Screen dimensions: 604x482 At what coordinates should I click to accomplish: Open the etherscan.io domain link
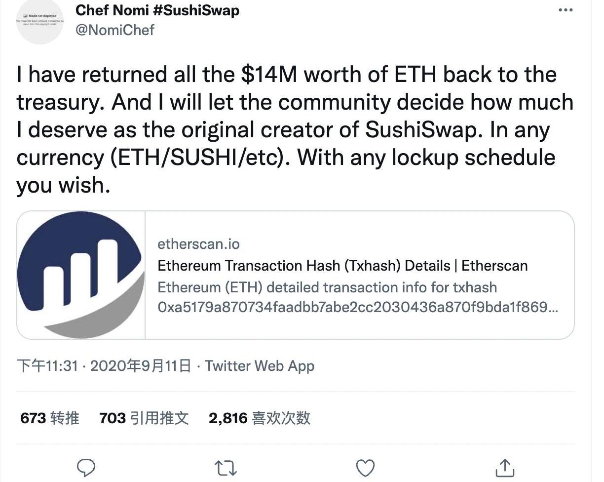pos(198,244)
